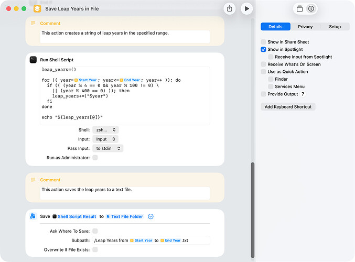Uncheck Show in Spotlight

(x=263, y=49)
